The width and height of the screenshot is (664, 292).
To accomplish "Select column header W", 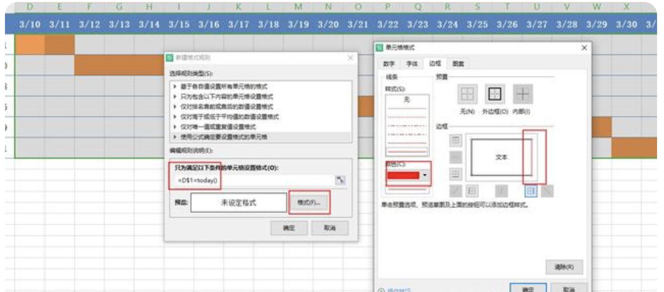I will [596, 7].
